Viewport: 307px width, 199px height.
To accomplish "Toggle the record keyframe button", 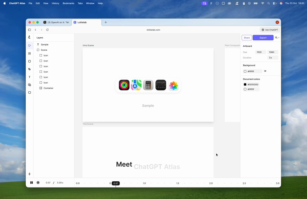I will coord(38,183).
